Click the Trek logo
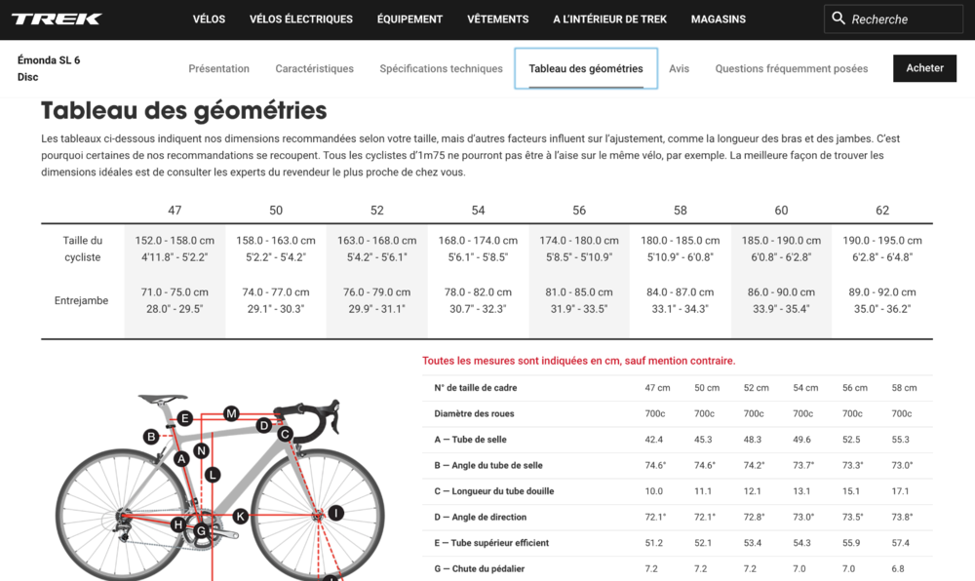The width and height of the screenshot is (975, 581). click(57, 19)
